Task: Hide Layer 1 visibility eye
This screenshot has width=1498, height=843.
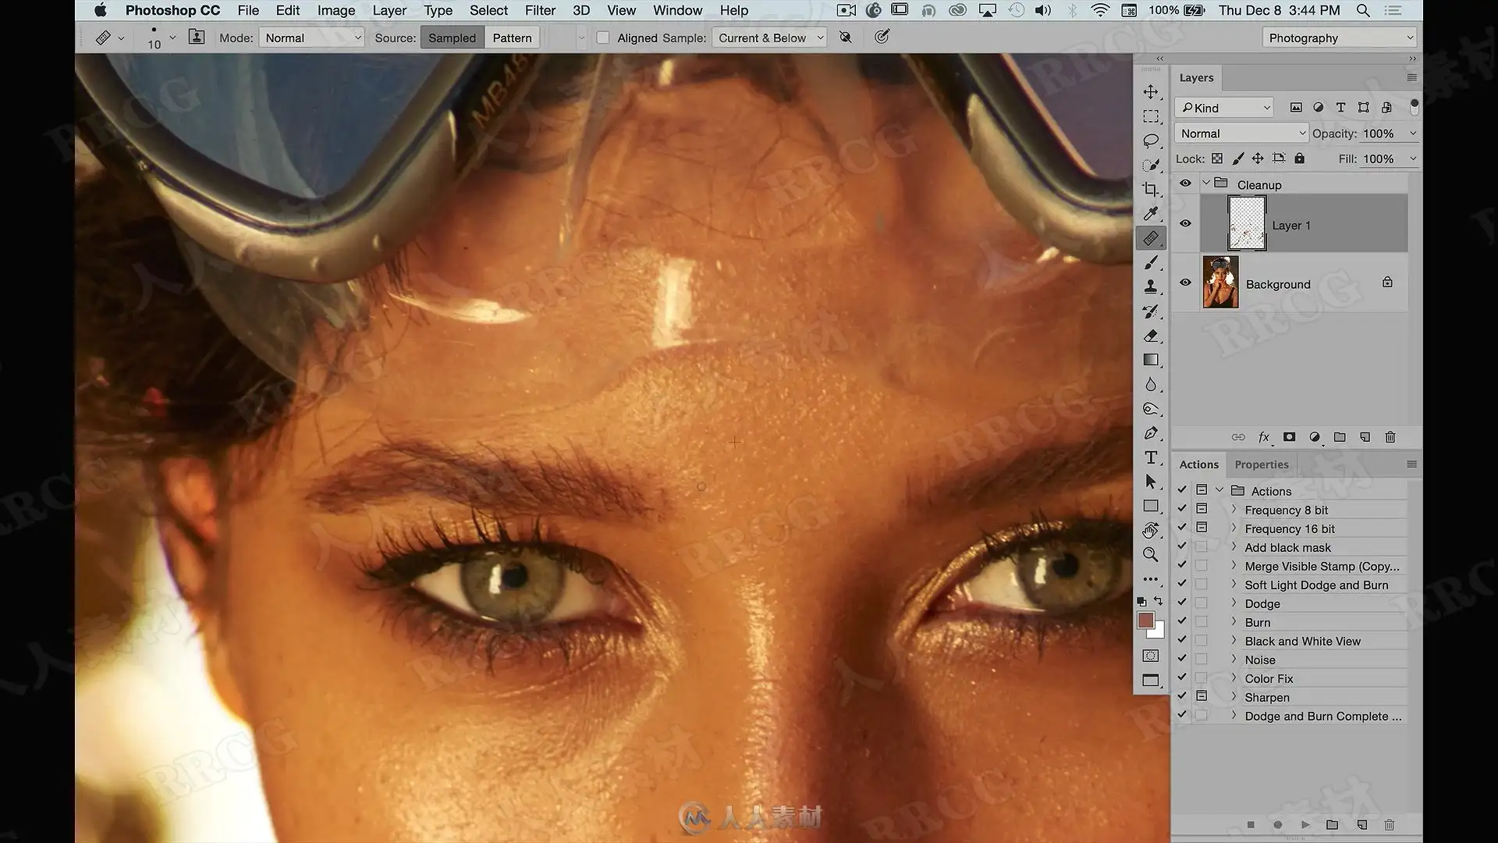Action: coord(1185,223)
